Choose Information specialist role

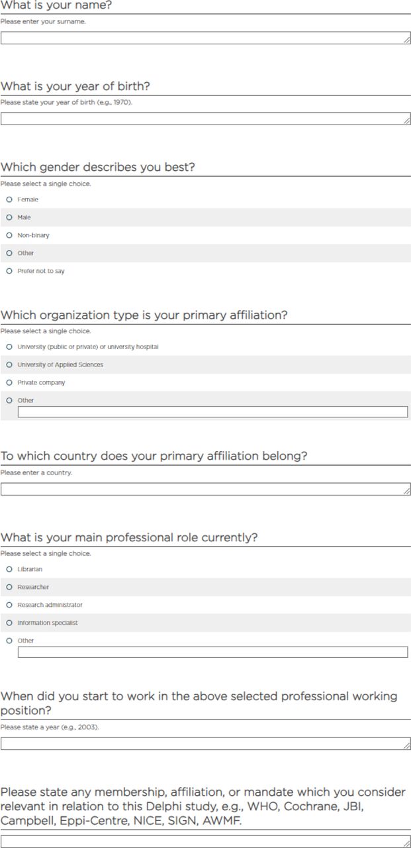click(9, 623)
